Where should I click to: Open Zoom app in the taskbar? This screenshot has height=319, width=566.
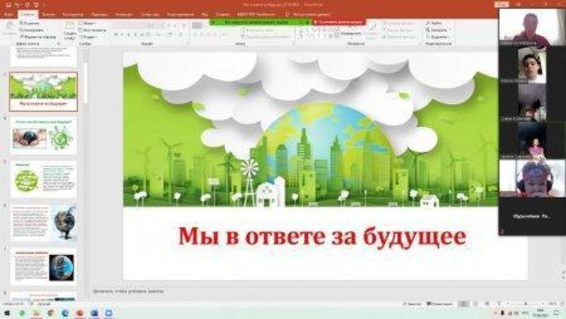108,313
